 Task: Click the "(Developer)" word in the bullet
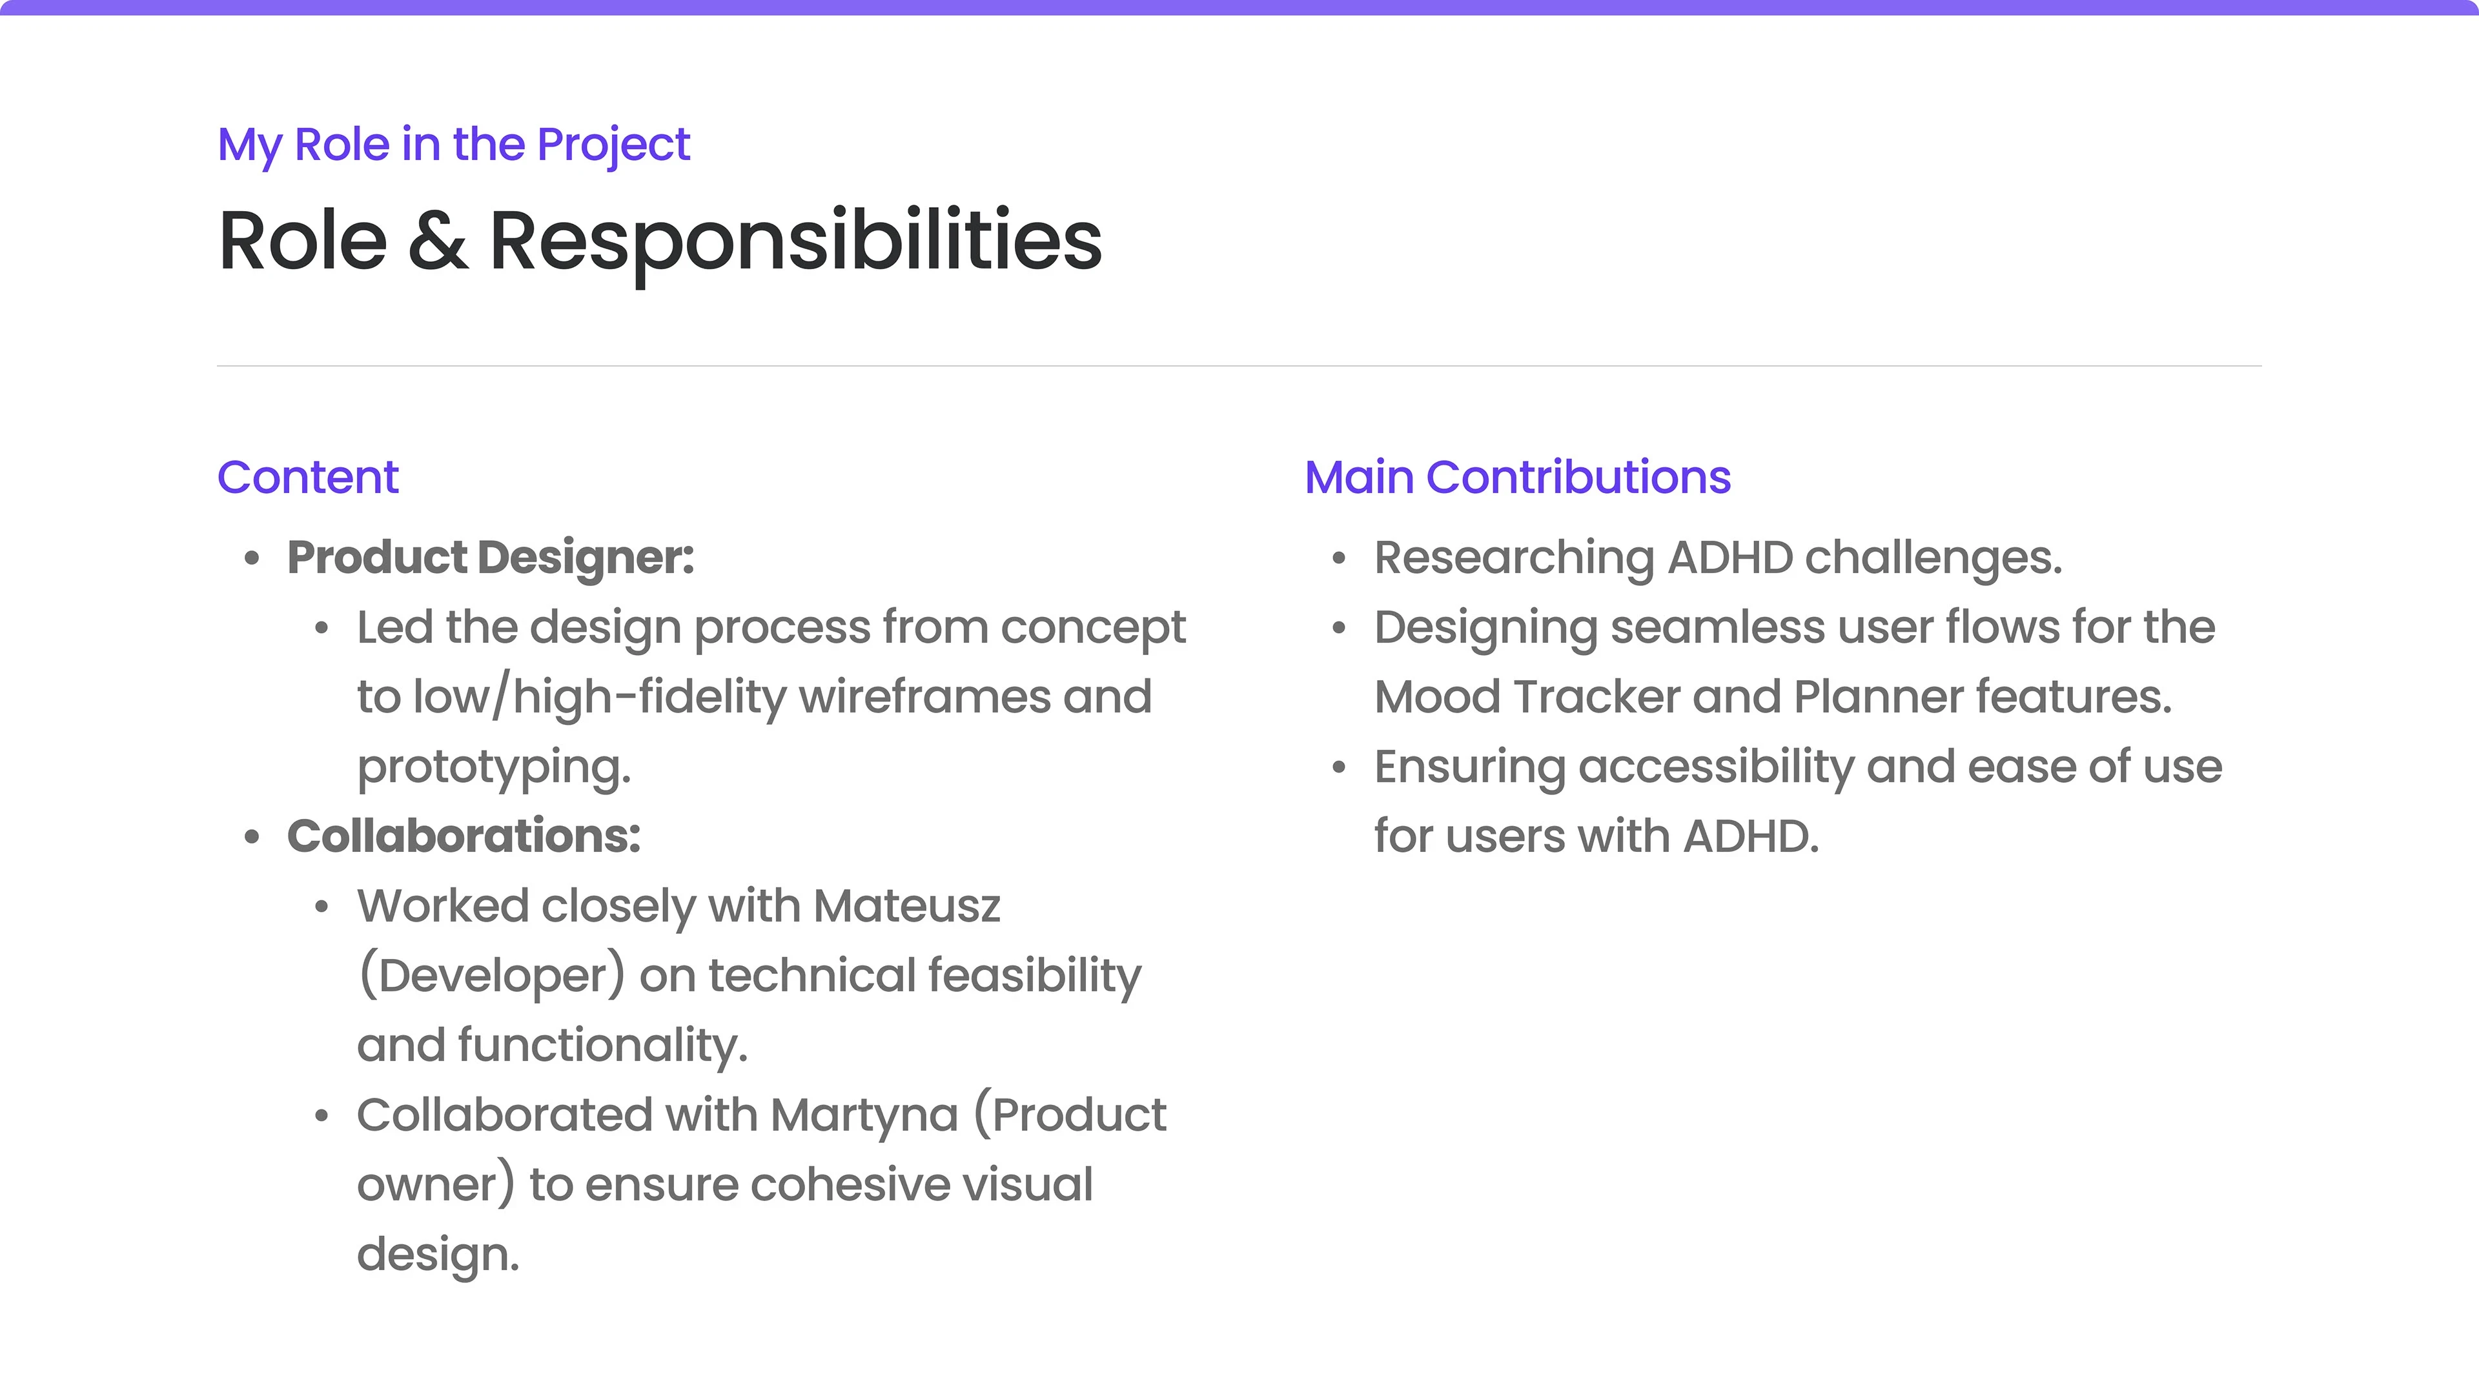coord(491,976)
